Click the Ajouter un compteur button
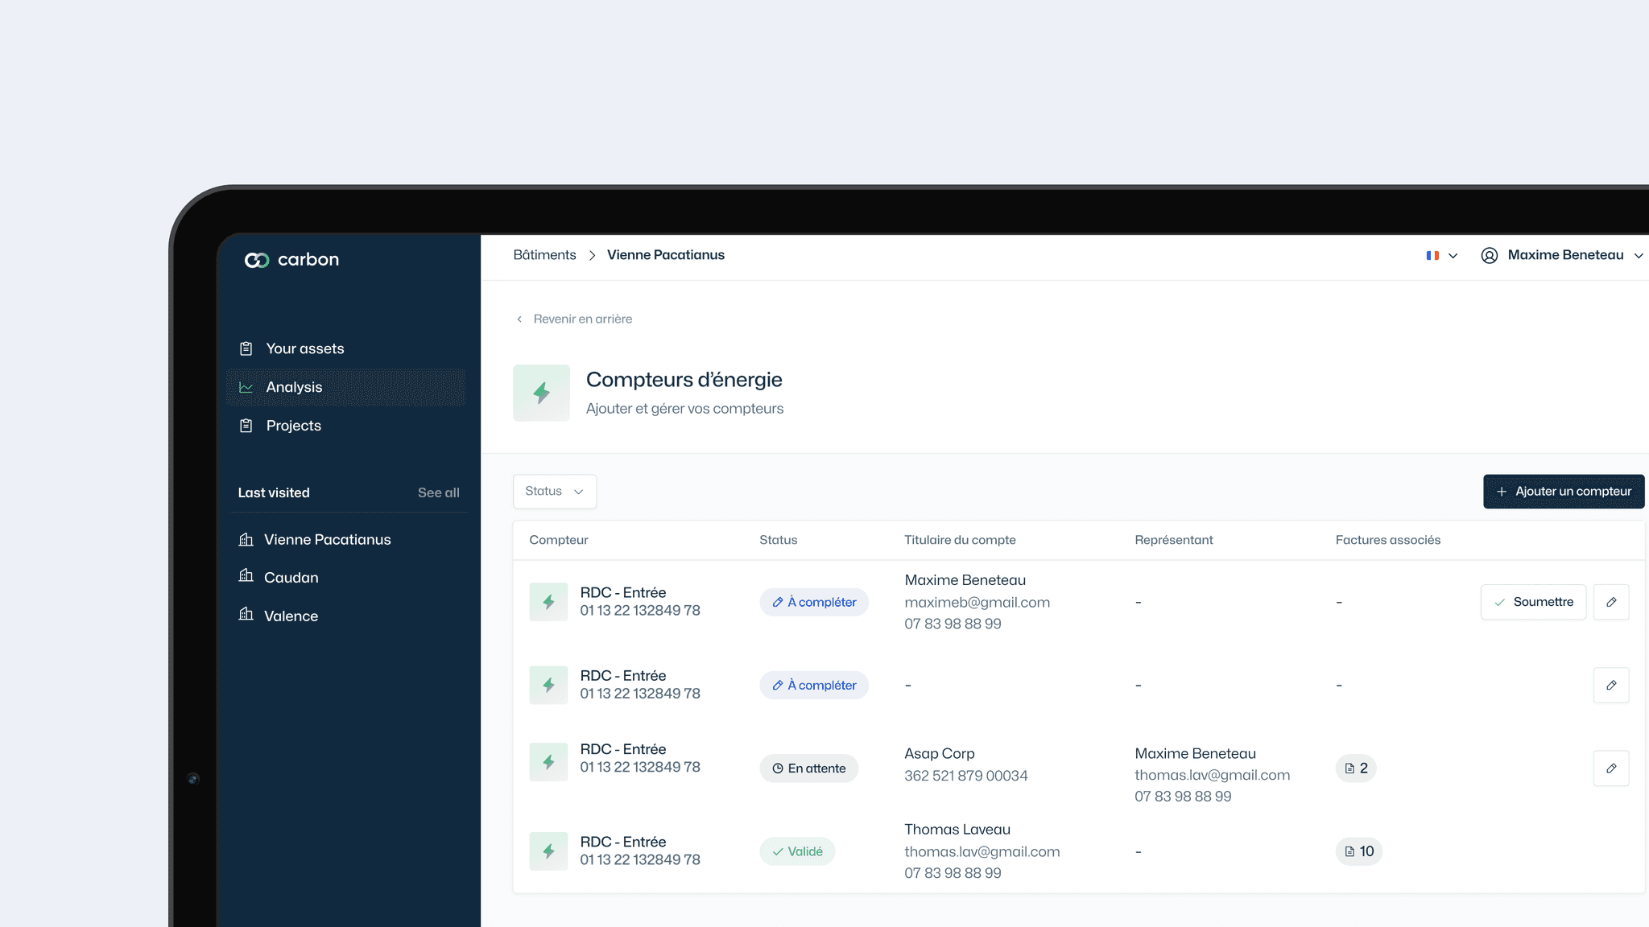1649x927 pixels. pyautogui.click(x=1563, y=491)
